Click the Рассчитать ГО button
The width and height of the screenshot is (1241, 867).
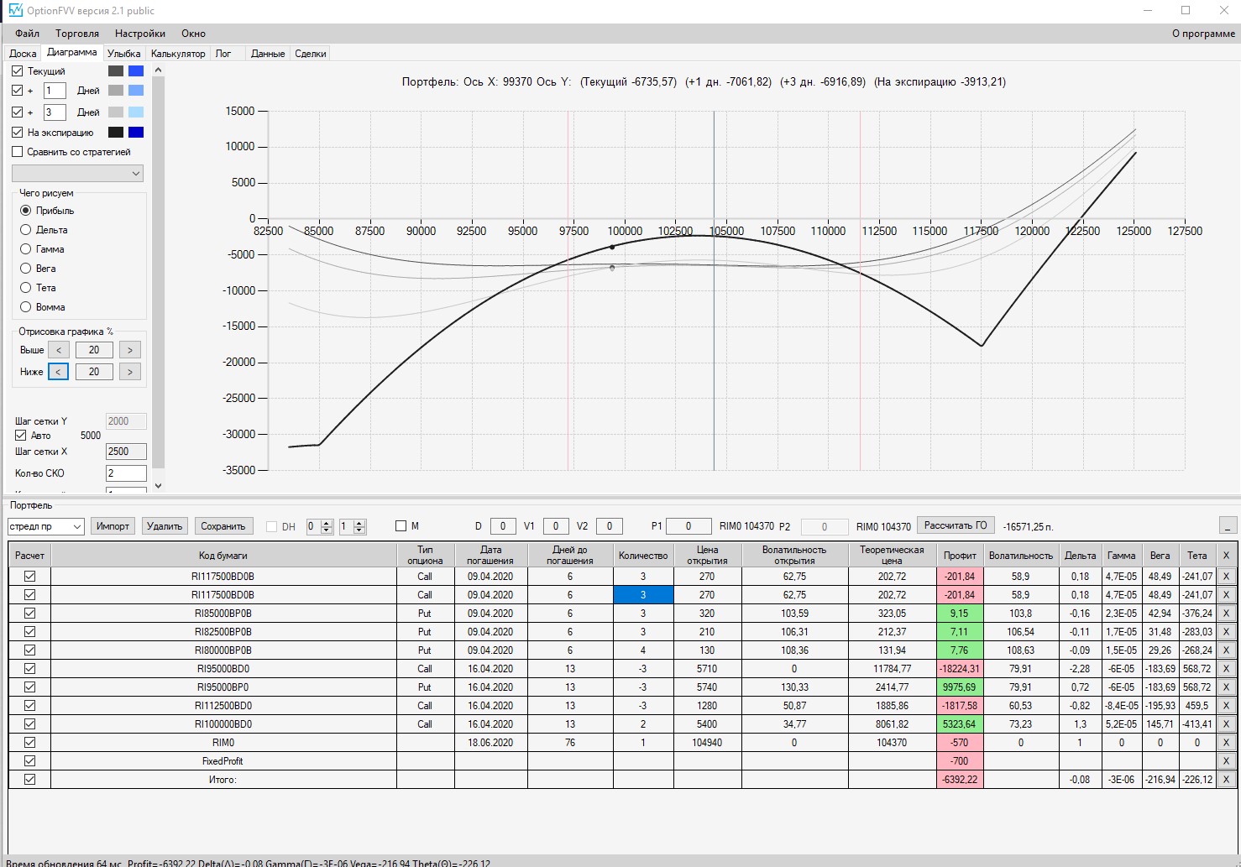pyautogui.click(x=956, y=525)
